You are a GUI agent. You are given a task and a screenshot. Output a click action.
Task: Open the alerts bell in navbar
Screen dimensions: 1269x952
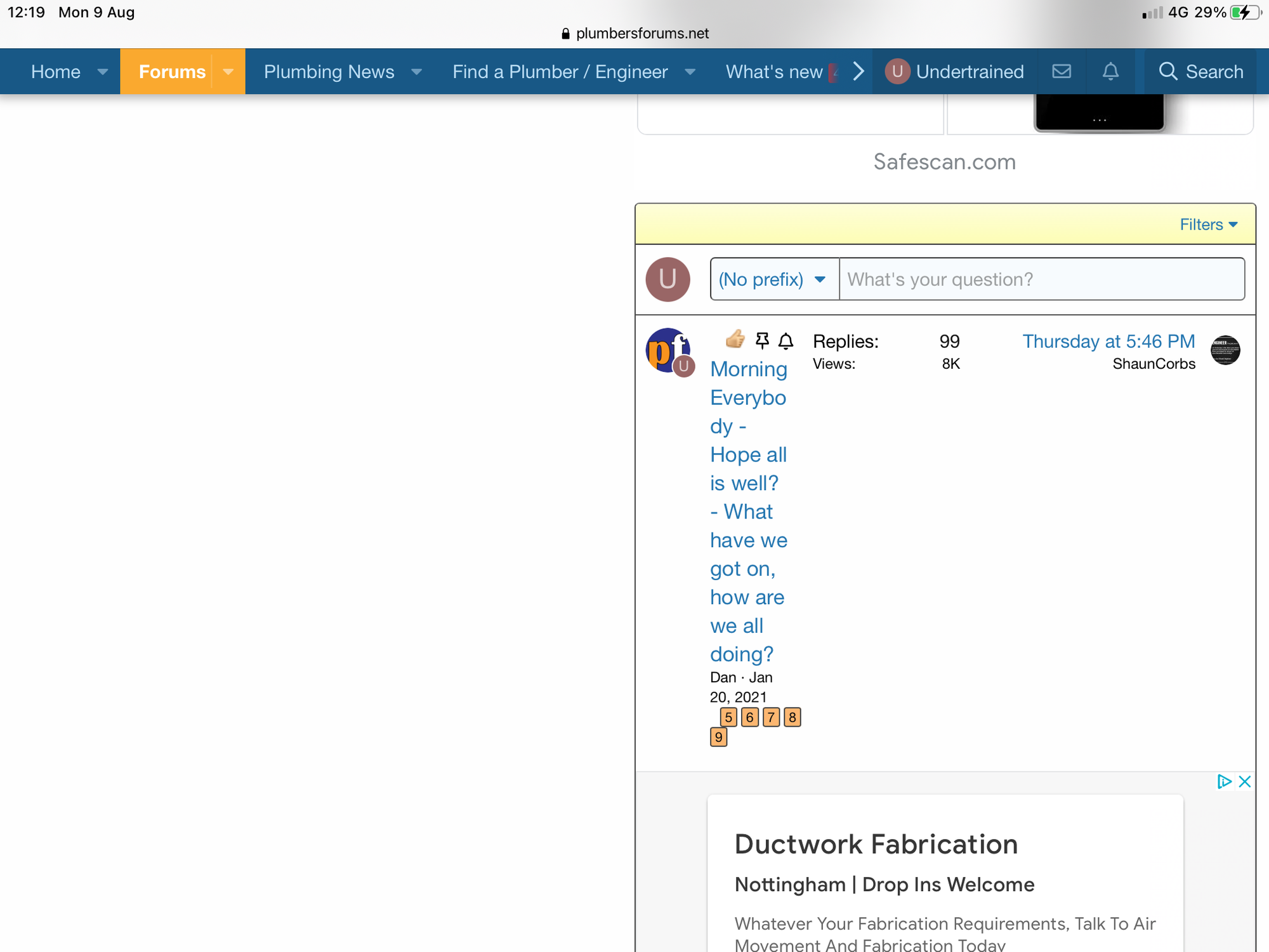[1110, 71]
